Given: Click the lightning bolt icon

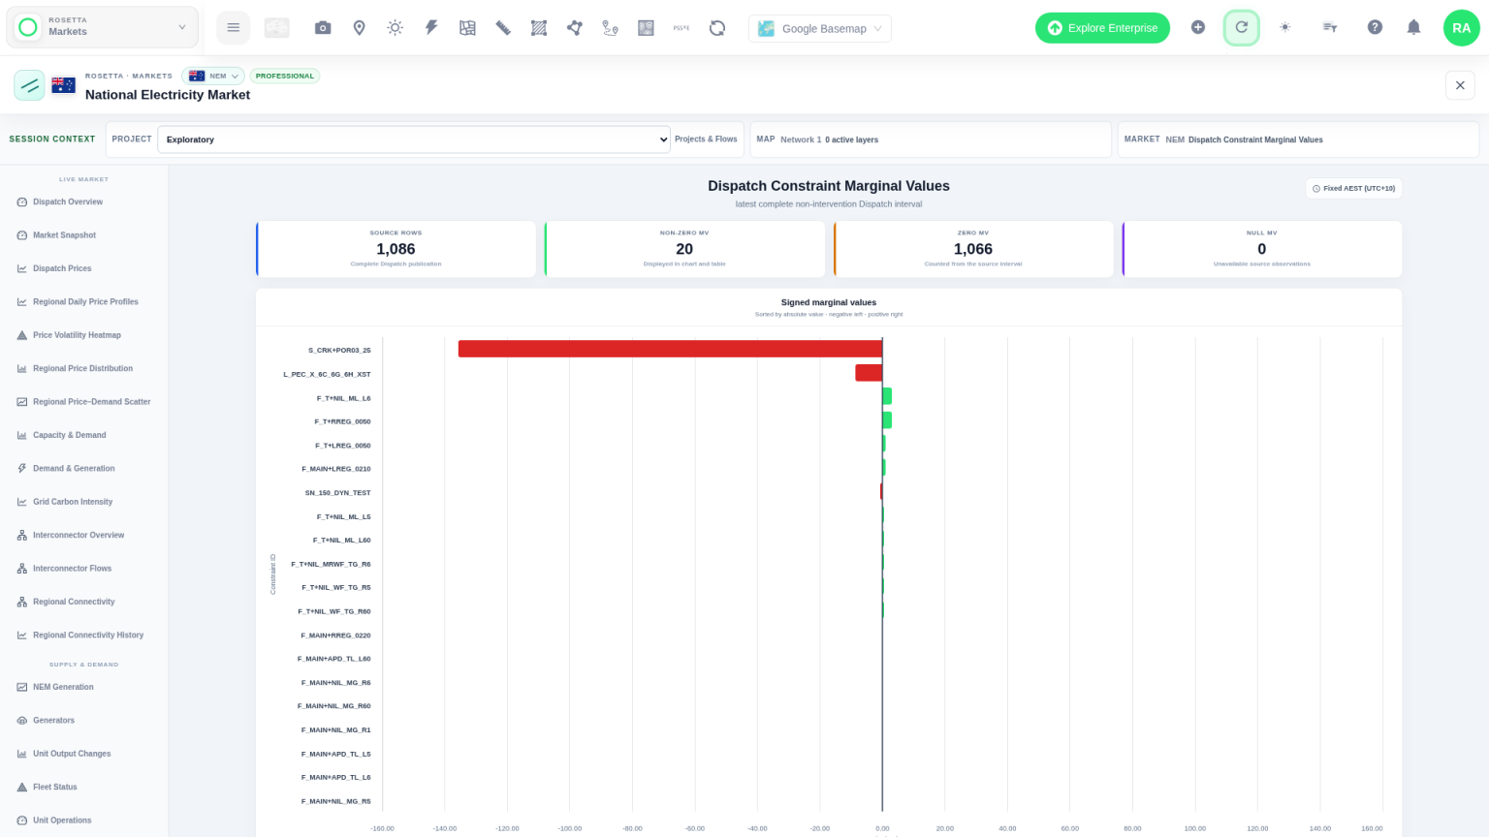Looking at the screenshot, I should (431, 28).
